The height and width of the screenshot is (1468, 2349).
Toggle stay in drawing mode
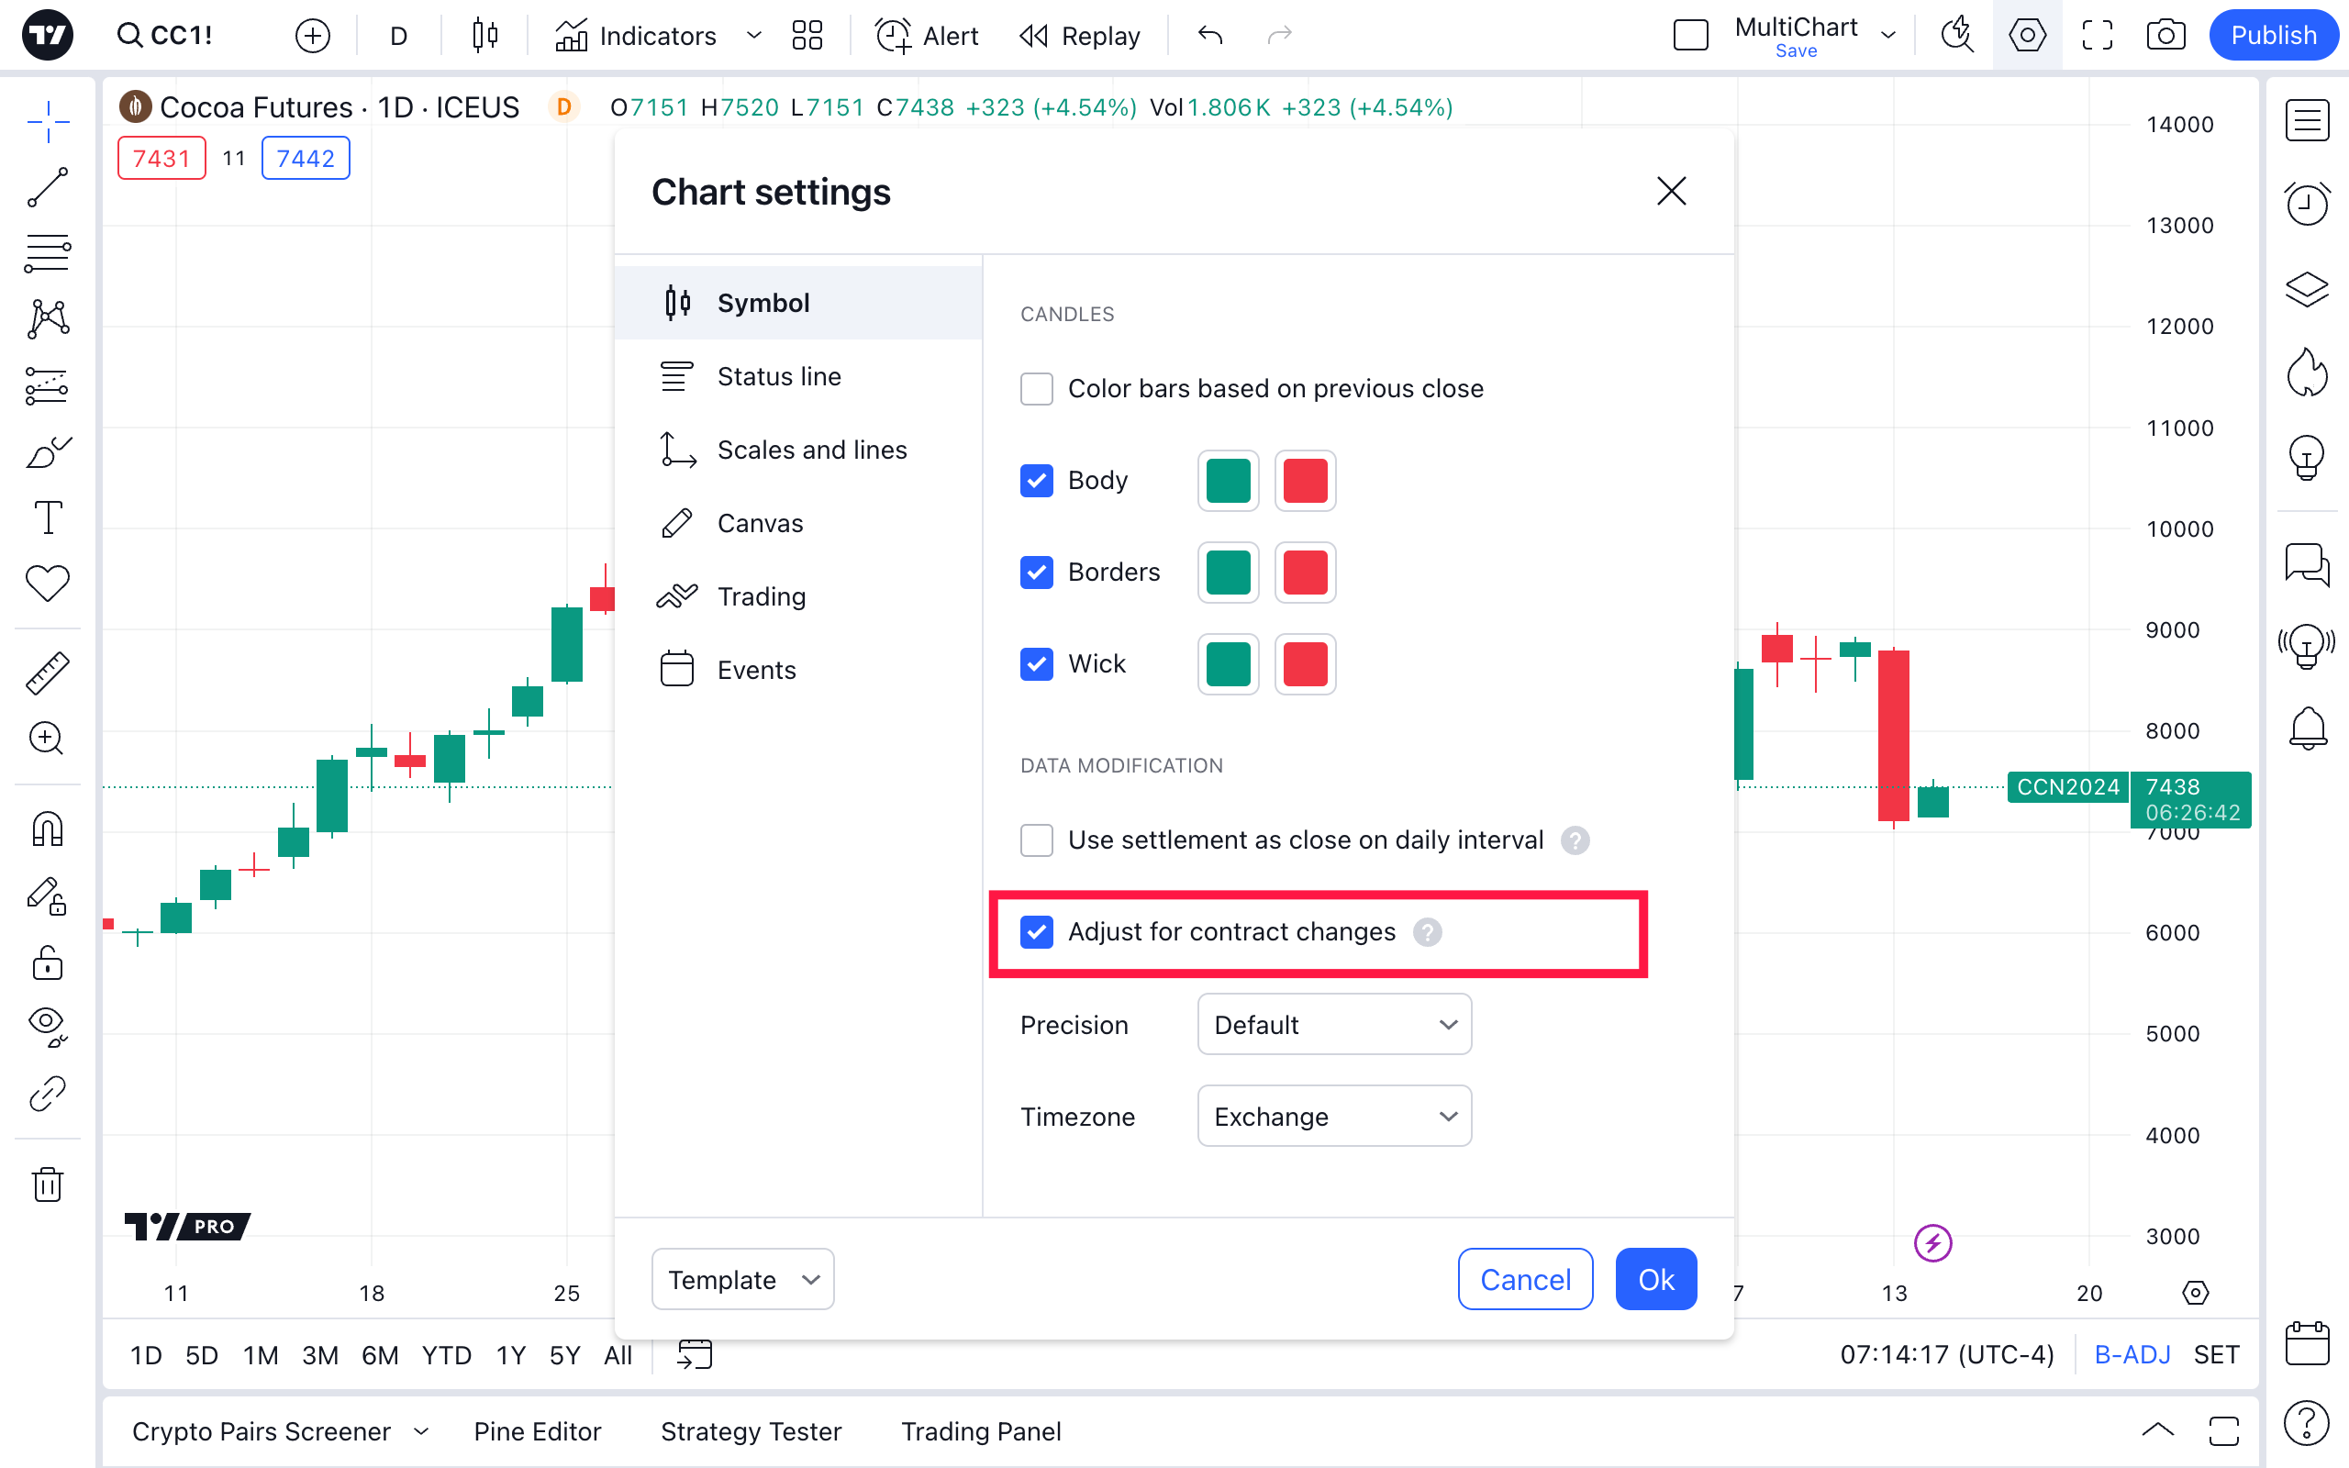48,895
